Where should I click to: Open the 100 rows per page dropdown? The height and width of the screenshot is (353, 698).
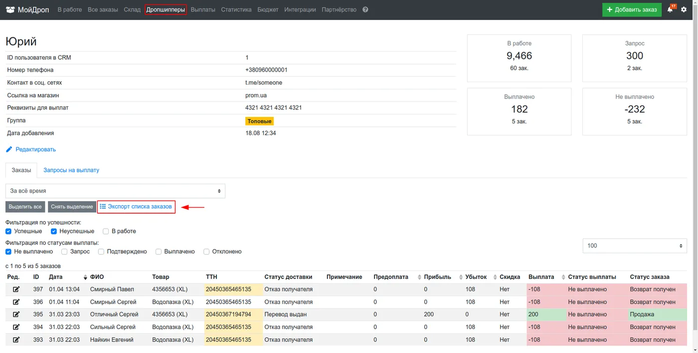pos(635,245)
